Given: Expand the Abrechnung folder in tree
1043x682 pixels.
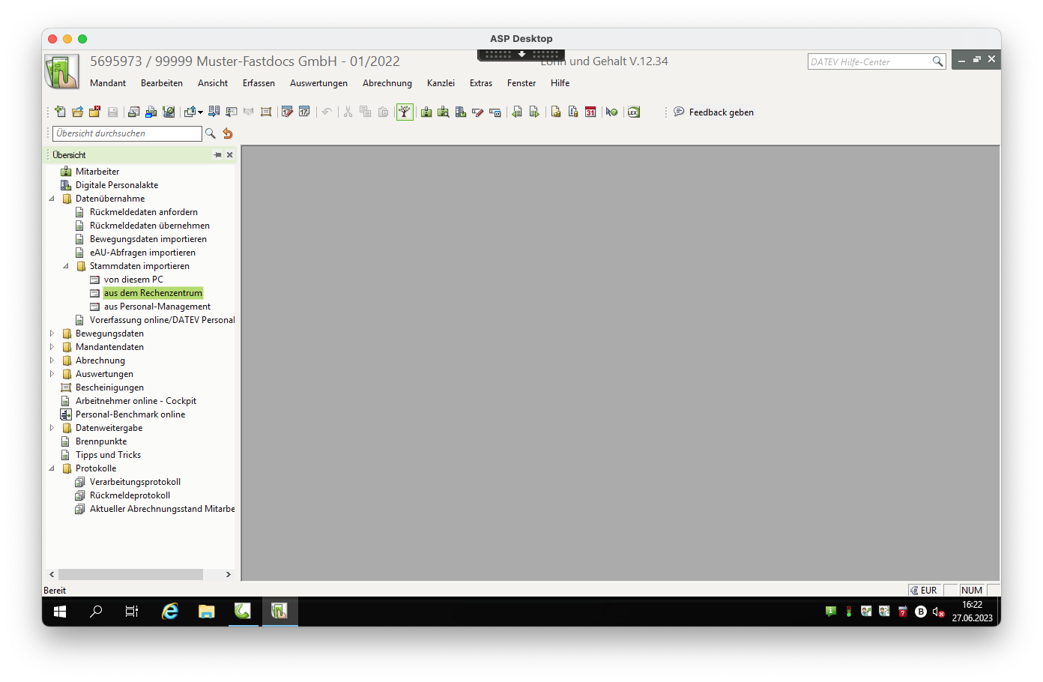Looking at the screenshot, I should pyautogui.click(x=52, y=360).
